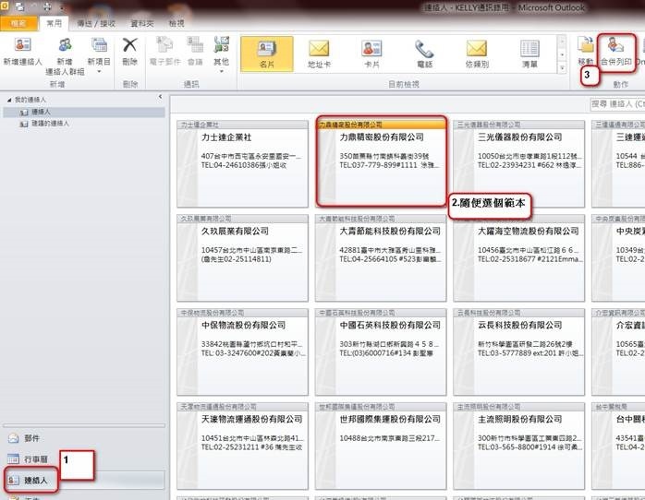Screen dimensions: 645x500
Task: Select the 三光儀器股份有限公司 business card
Action: [x=518, y=164]
